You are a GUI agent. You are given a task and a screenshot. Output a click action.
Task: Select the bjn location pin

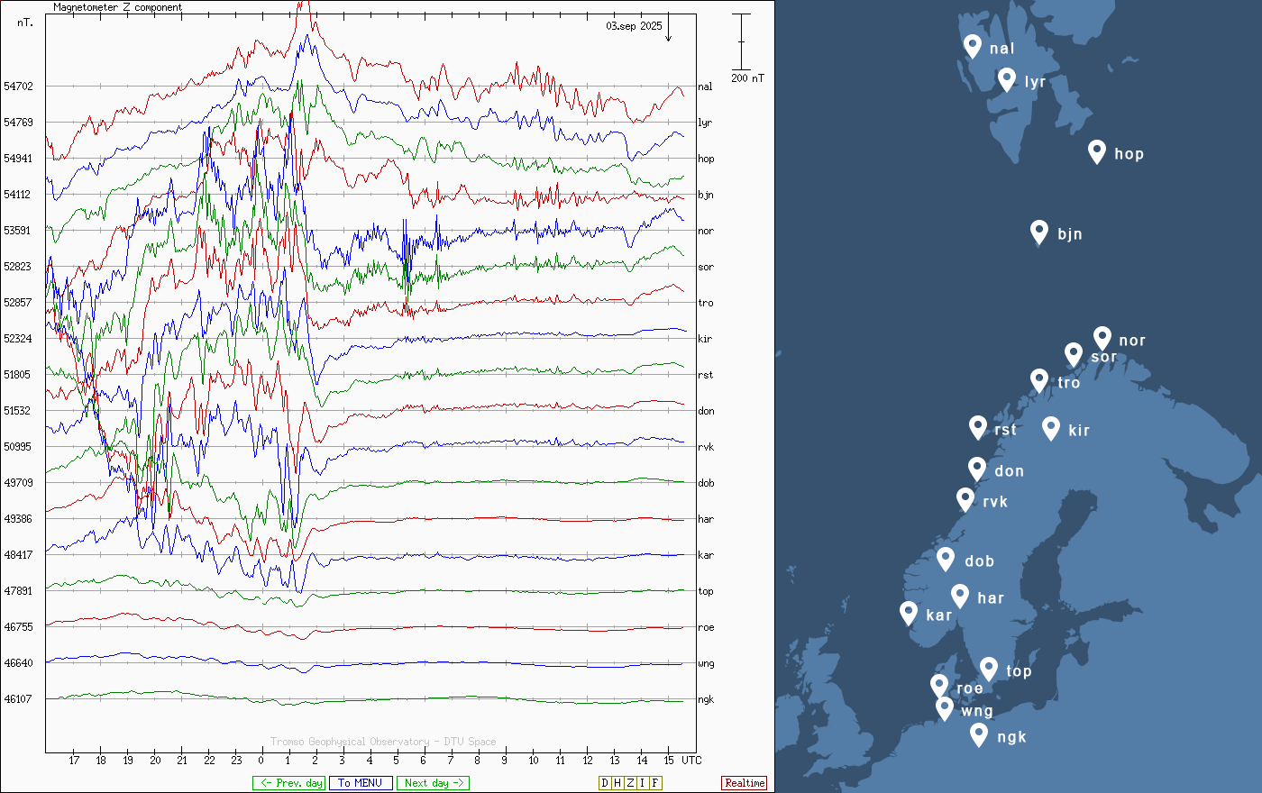point(1039,231)
